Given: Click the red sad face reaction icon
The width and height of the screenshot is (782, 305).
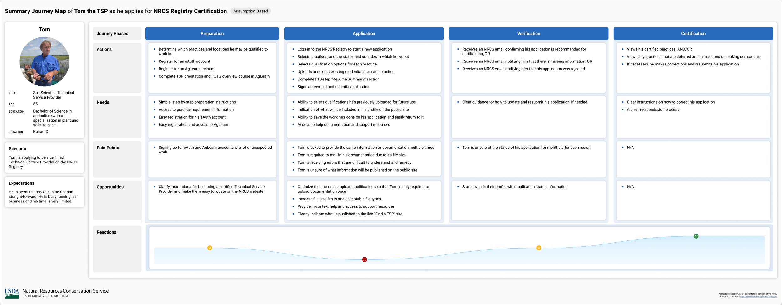Looking at the screenshot, I should click(364, 259).
